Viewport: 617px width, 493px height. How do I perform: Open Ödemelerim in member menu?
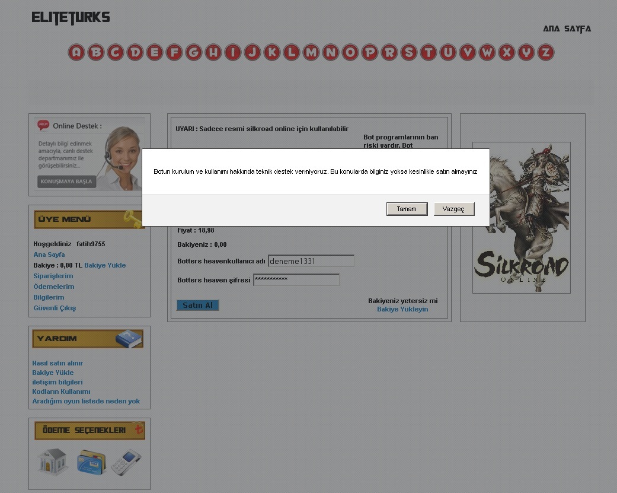[x=54, y=287]
